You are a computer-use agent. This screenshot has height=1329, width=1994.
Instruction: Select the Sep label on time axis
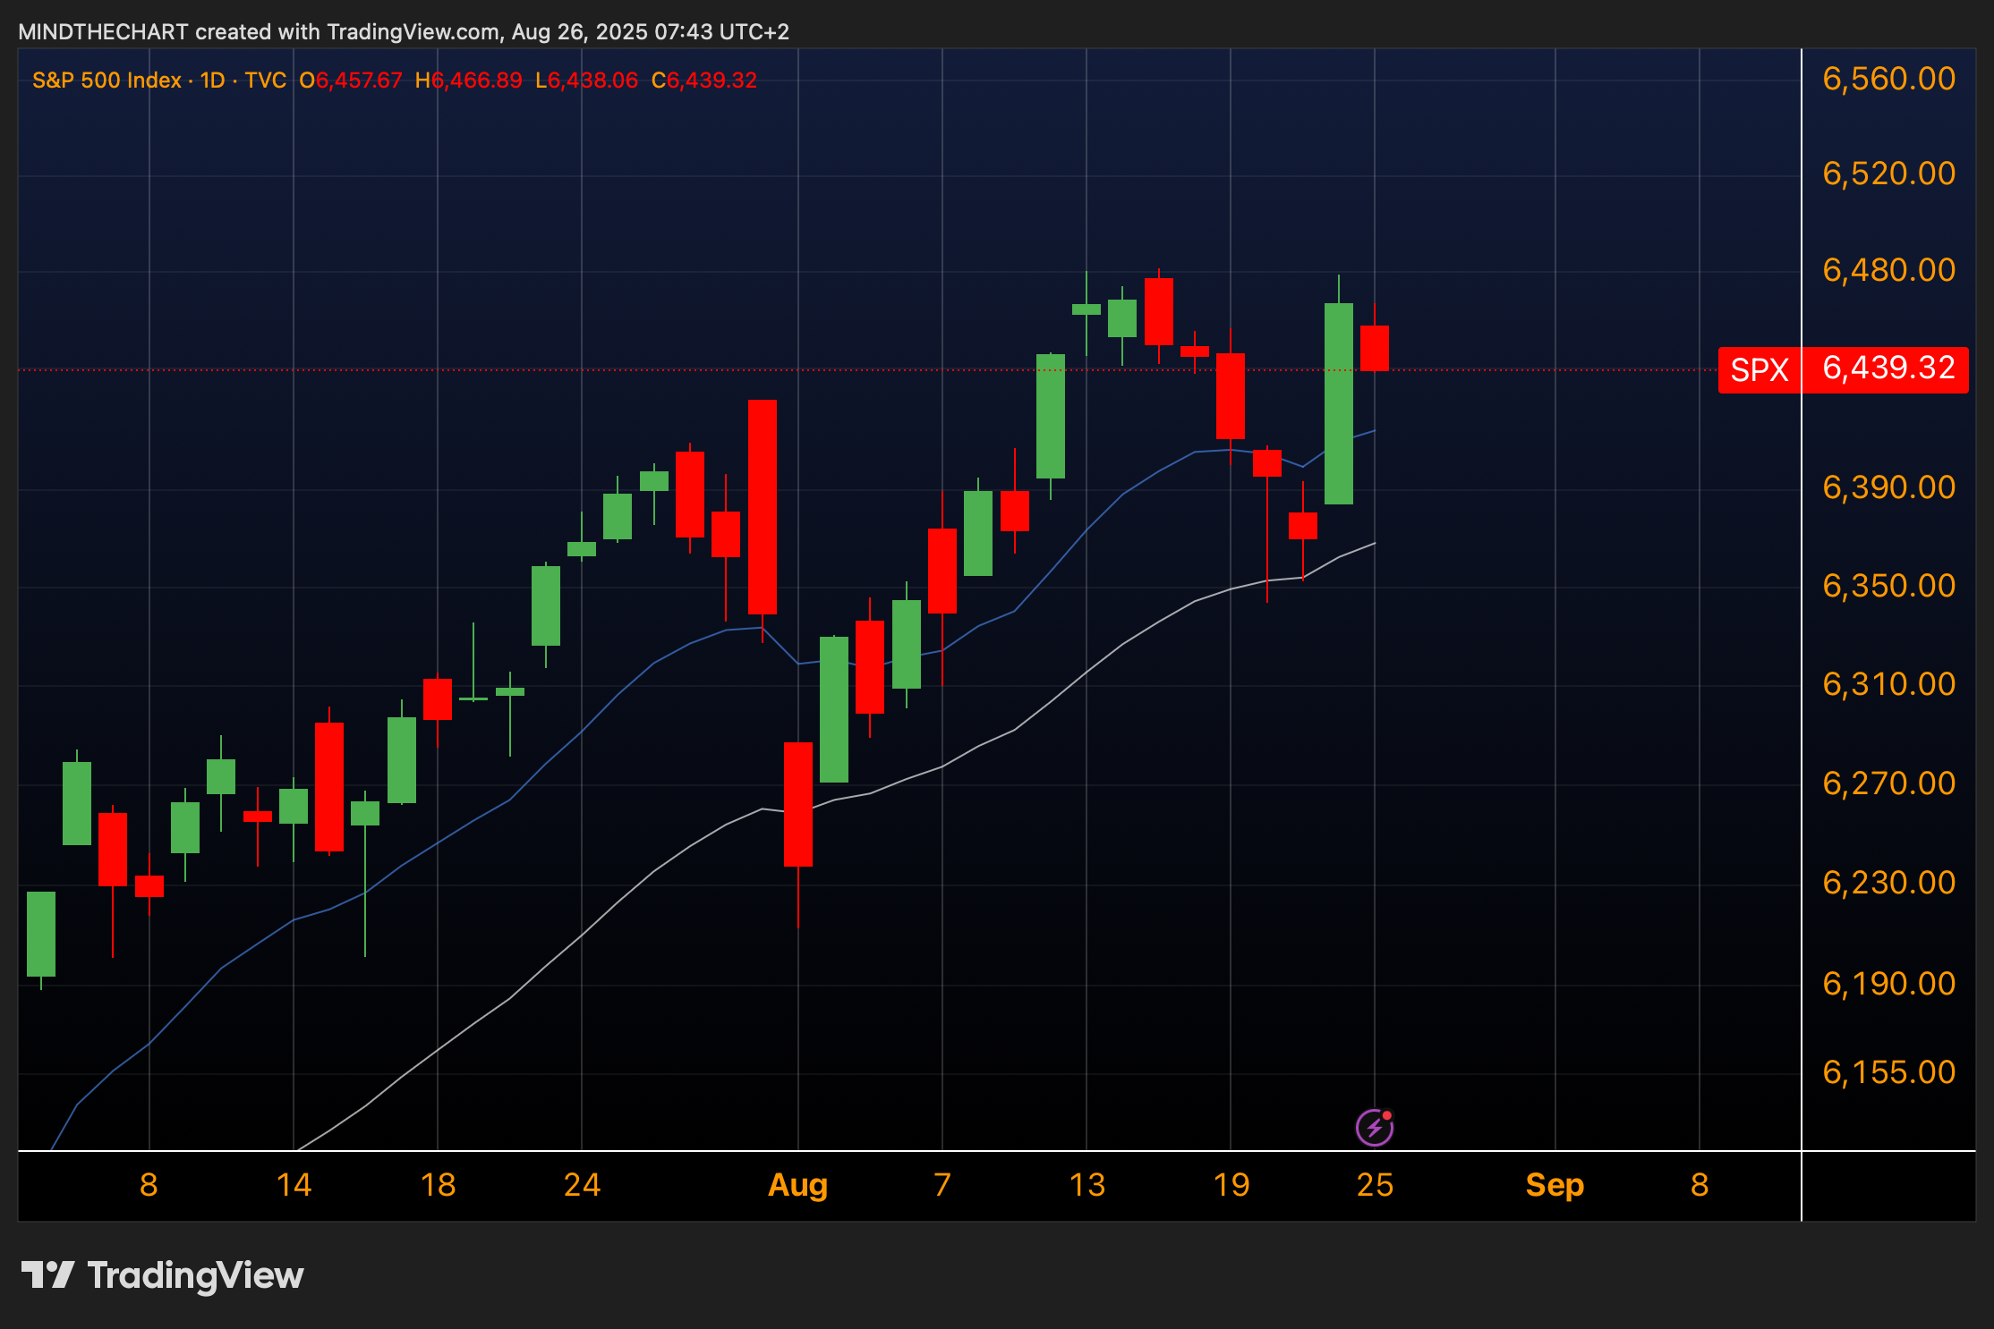tap(1555, 1185)
